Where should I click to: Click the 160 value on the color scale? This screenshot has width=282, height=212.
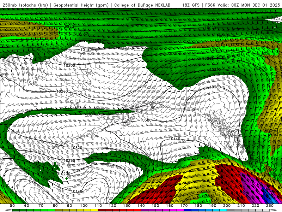click(x=170, y=206)
